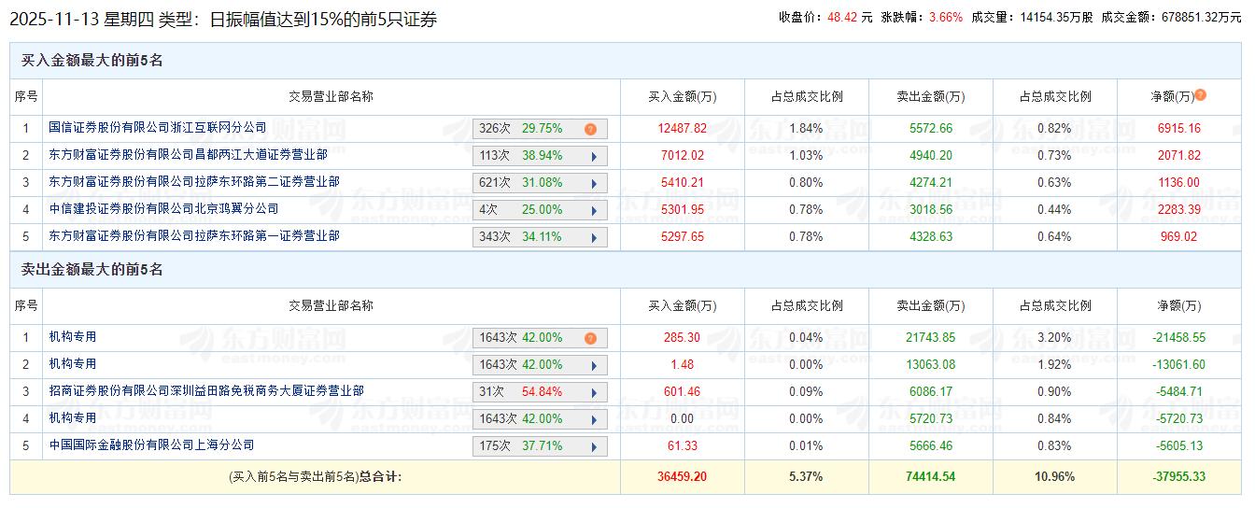Expand details arrow beside 4次 25.00%
Viewport: 1255px width, 508px height.
(x=594, y=210)
